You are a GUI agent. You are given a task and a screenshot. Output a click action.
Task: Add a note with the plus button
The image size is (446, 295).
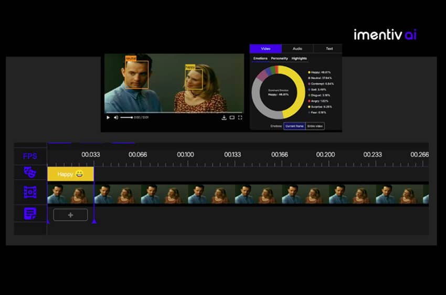70,215
